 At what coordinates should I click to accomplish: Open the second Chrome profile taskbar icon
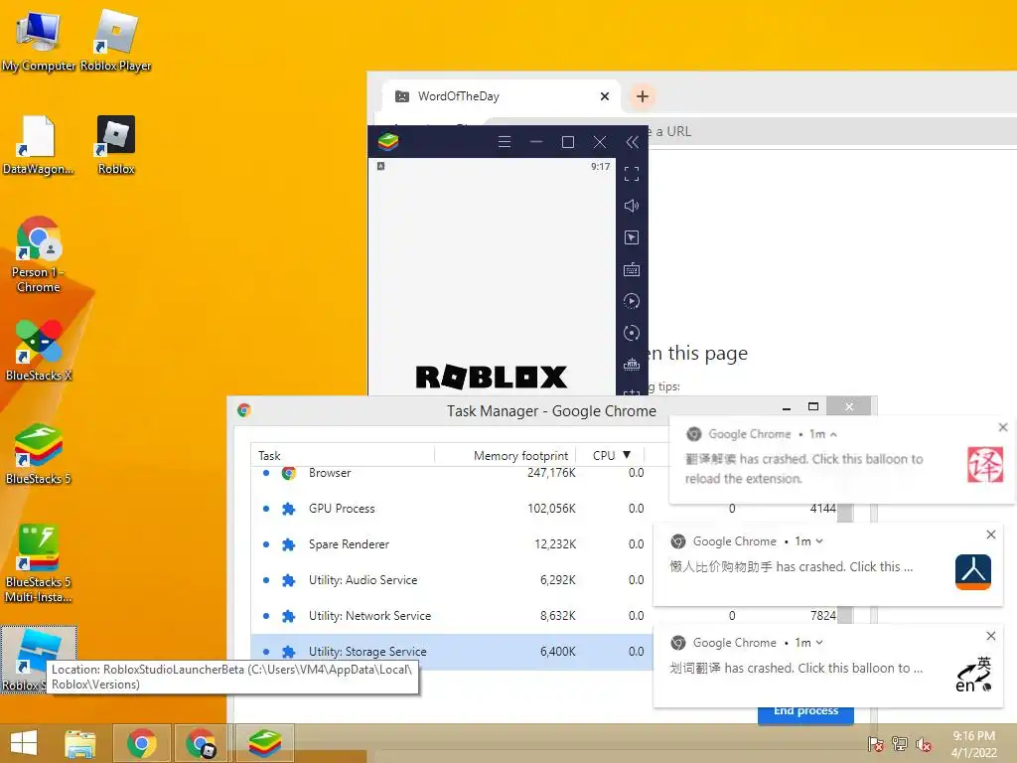point(201,743)
